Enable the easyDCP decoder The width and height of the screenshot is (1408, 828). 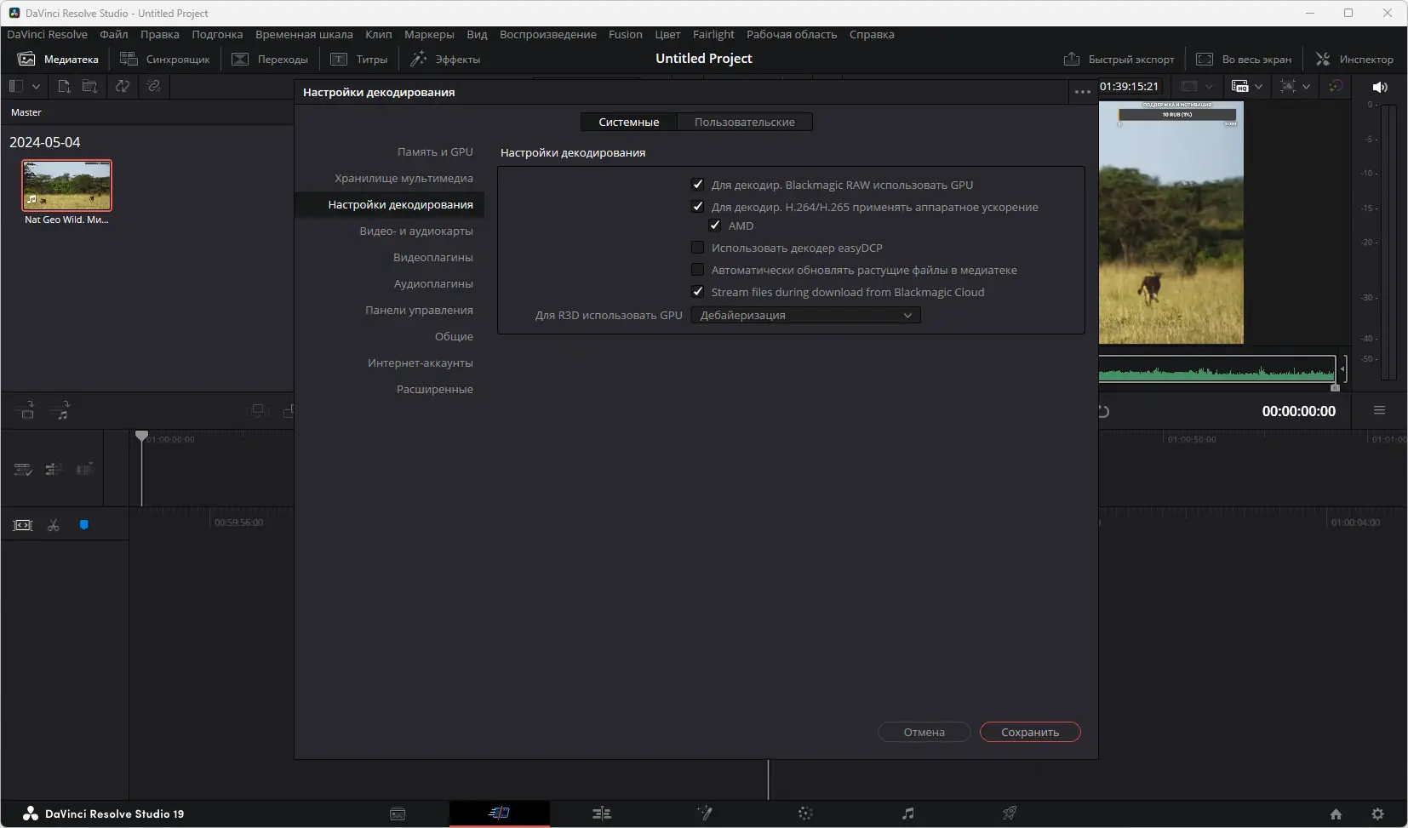coord(697,248)
